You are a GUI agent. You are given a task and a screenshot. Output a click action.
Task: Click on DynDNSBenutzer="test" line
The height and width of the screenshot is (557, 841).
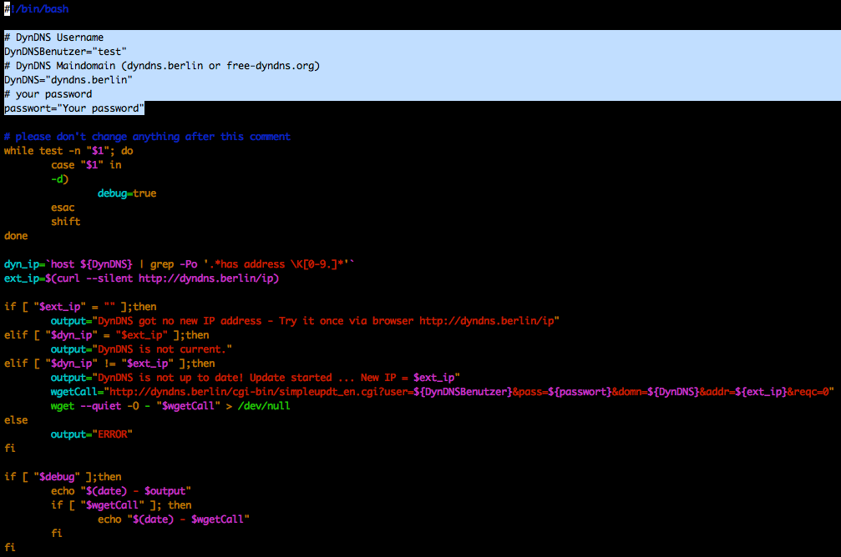click(x=65, y=52)
